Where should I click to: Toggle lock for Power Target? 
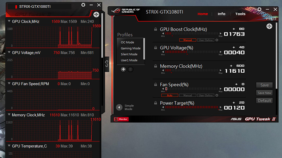tap(155, 103)
